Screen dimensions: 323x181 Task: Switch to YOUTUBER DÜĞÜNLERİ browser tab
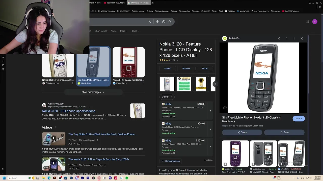(115, 3)
